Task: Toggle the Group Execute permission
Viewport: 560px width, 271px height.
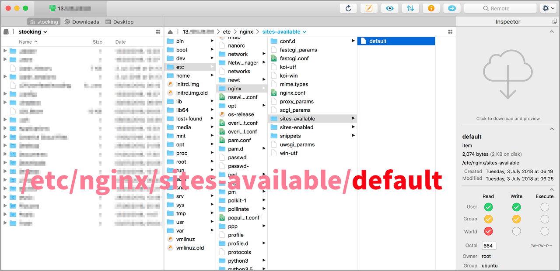Action: 545,219
